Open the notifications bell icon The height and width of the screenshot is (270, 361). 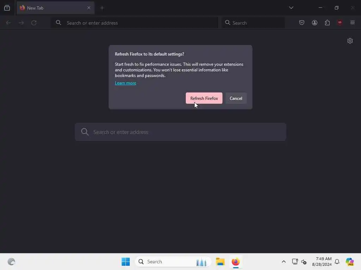(337, 262)
